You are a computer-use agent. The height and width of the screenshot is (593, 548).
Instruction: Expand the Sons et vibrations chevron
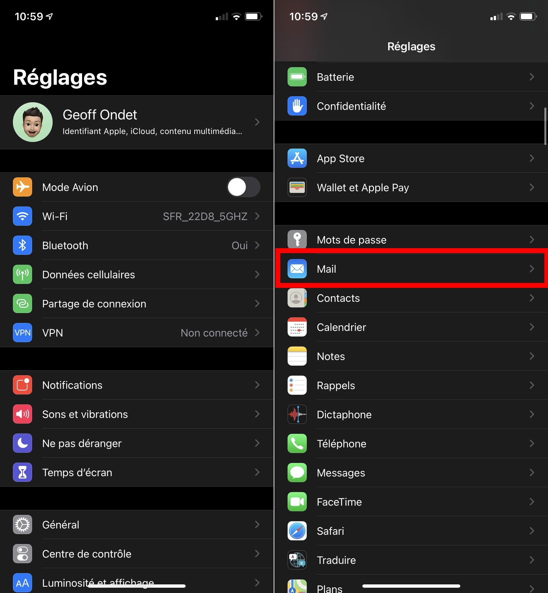(257, 414)
